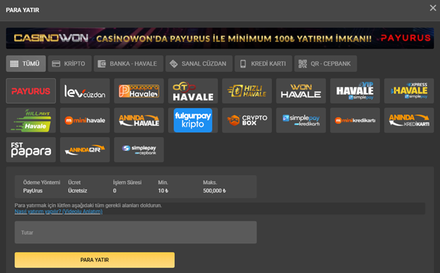
Task: Choose the simplepay cepbank tile
Action: point(139,150)
